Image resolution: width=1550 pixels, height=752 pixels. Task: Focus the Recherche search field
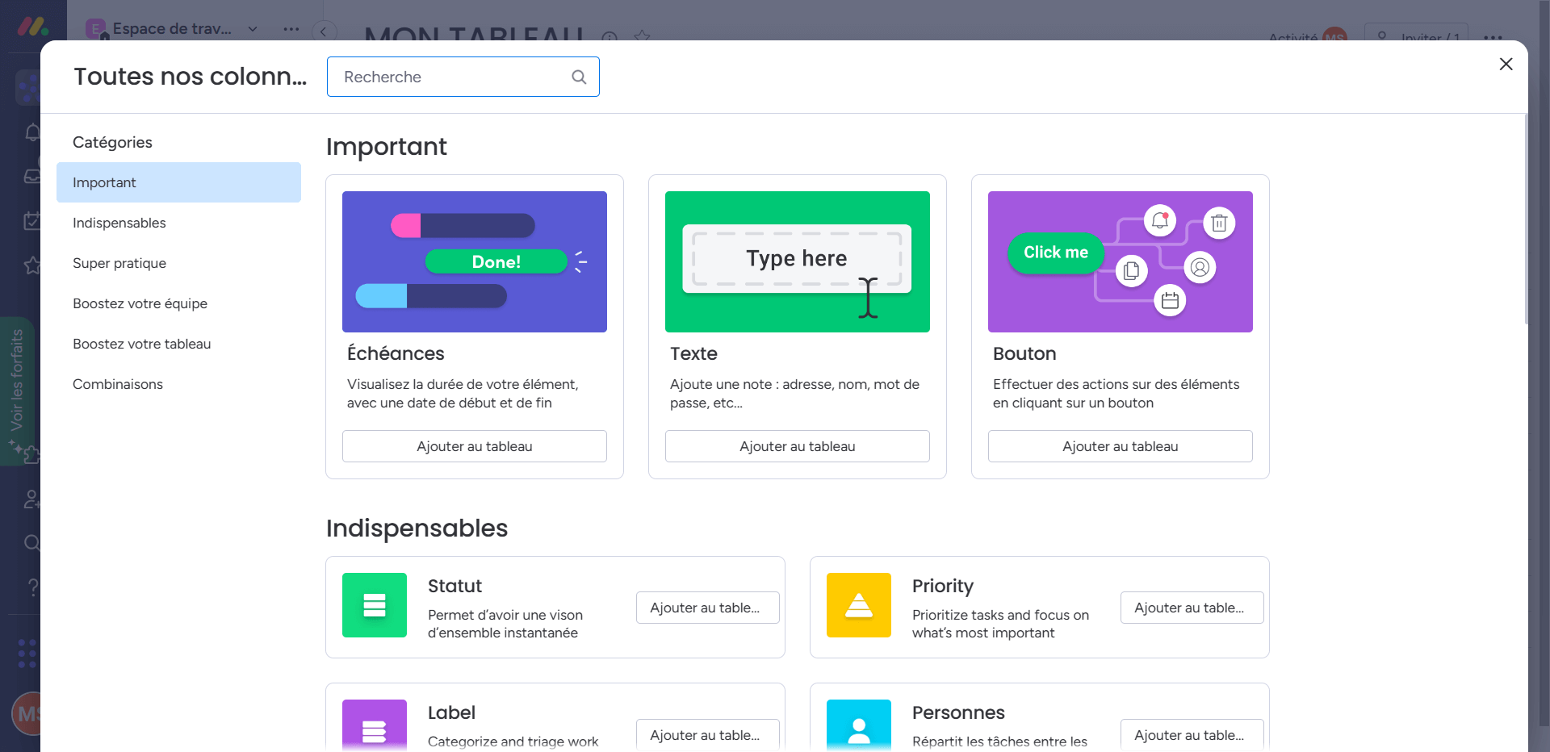coord(452,77)
